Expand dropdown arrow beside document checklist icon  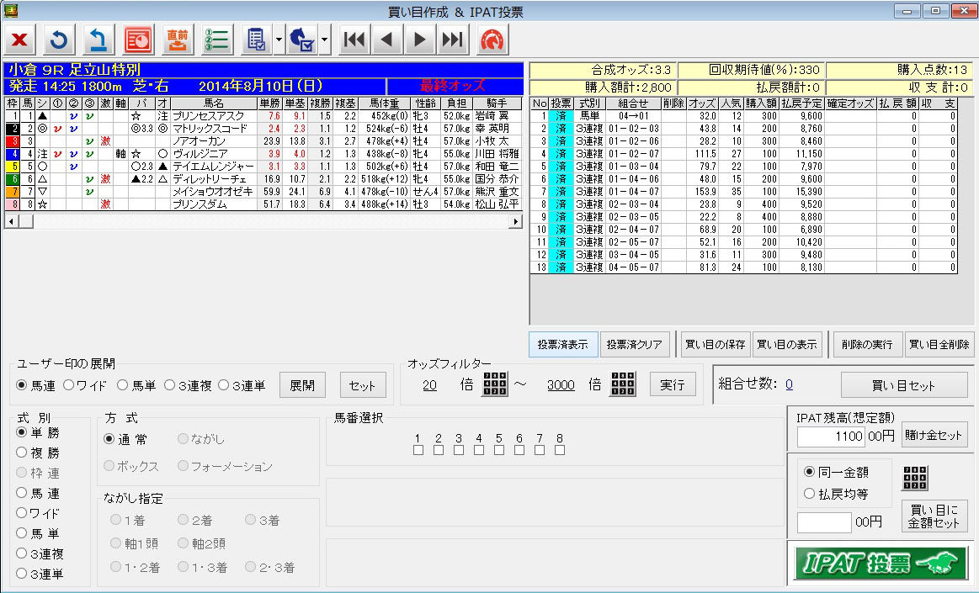pos(279,40)
